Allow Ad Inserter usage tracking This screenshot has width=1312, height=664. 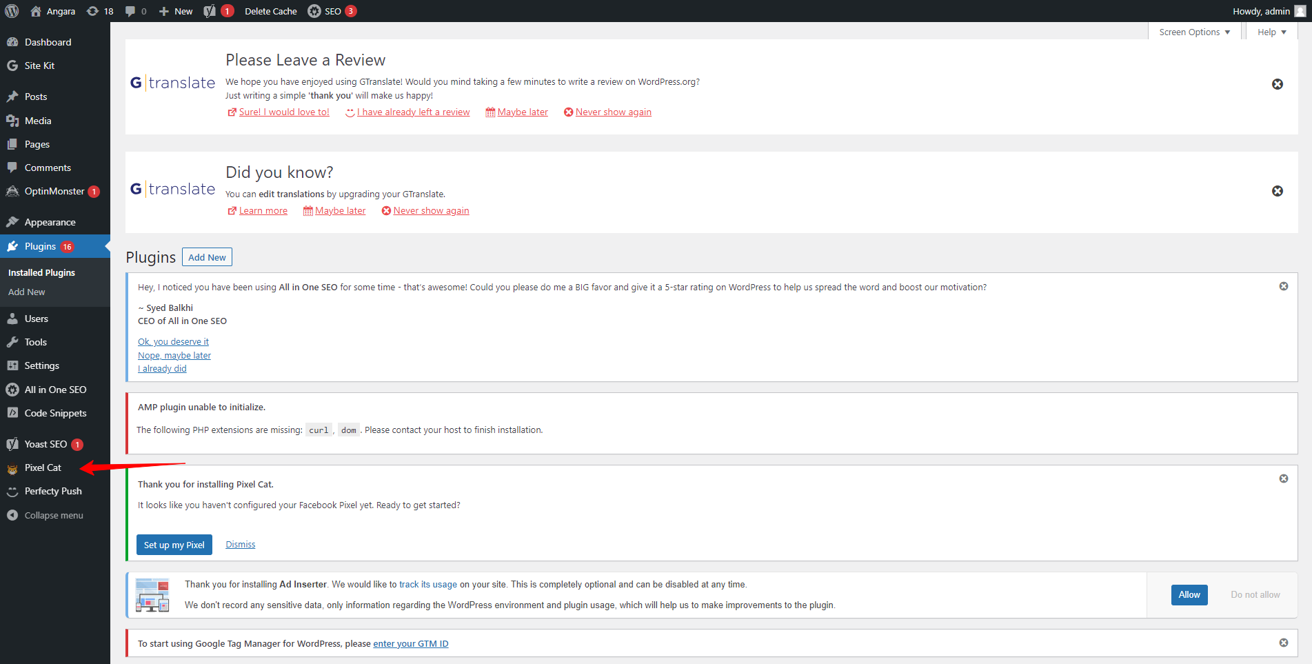[x=1189, y=595]
